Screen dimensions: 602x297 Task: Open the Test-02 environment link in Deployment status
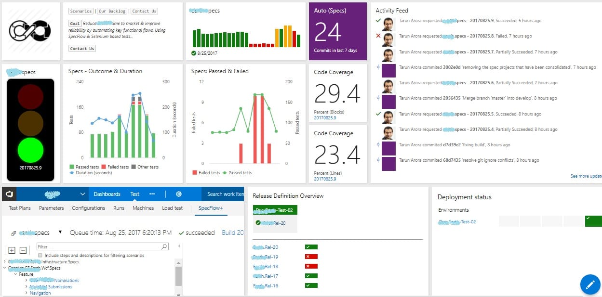(x=457, y=221)
